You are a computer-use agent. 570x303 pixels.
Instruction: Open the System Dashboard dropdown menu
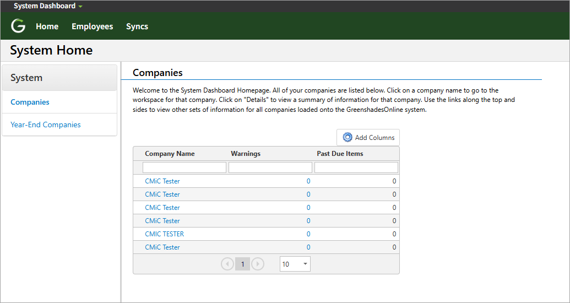pyautogui.click(x=48, y=6)
